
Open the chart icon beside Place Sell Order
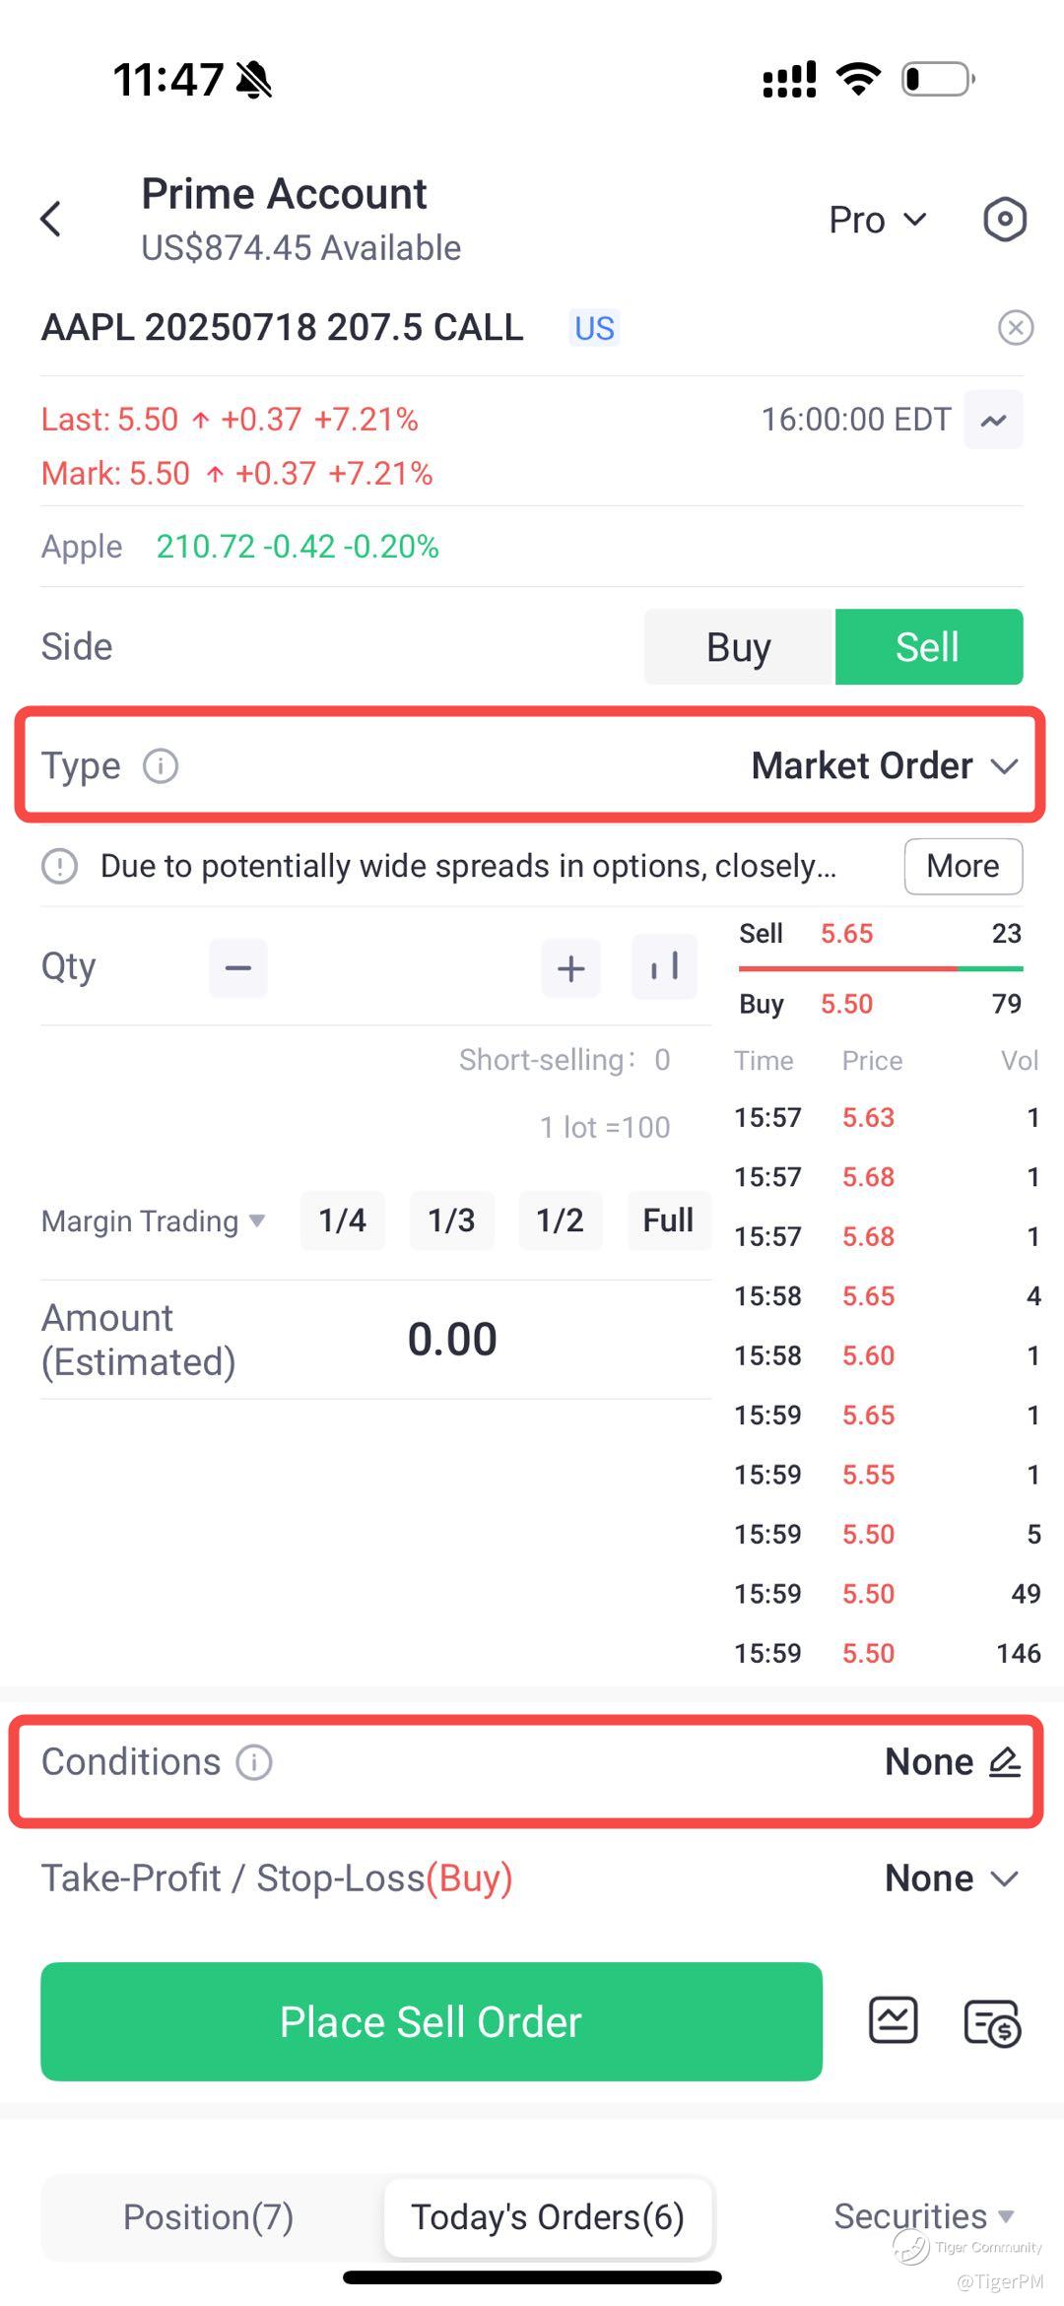(893, 2022)
